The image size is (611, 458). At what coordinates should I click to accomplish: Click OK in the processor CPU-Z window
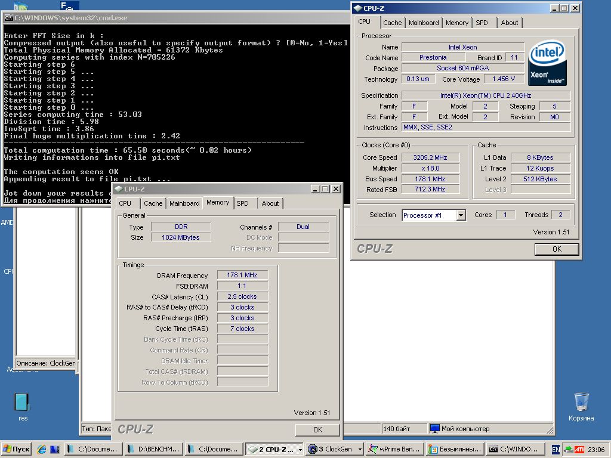click(x=557, y=249)
